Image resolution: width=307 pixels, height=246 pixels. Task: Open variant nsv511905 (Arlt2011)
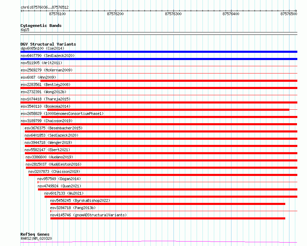tap(41, 63)
